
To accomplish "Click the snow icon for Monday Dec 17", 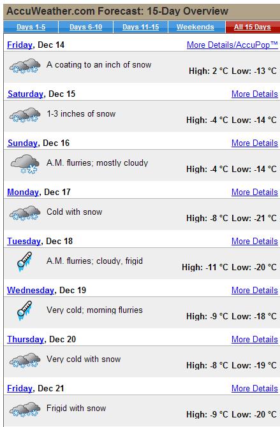I will pyautogui.click(x=25, y=213).
